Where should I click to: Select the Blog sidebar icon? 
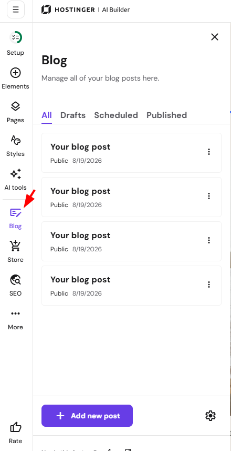(15, 213)
